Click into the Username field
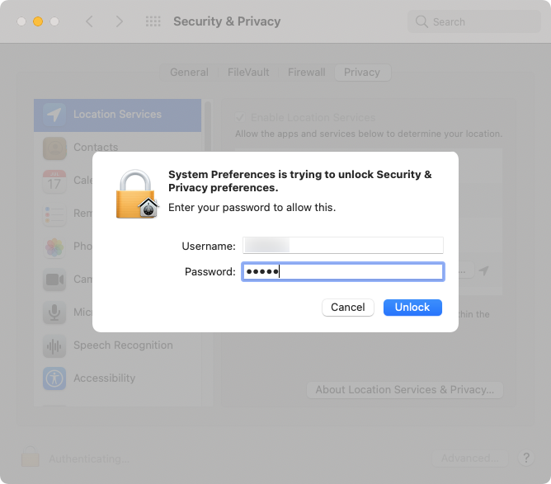Image resolution: width=551 pixels, height=484 pixels. pos(343,245)
